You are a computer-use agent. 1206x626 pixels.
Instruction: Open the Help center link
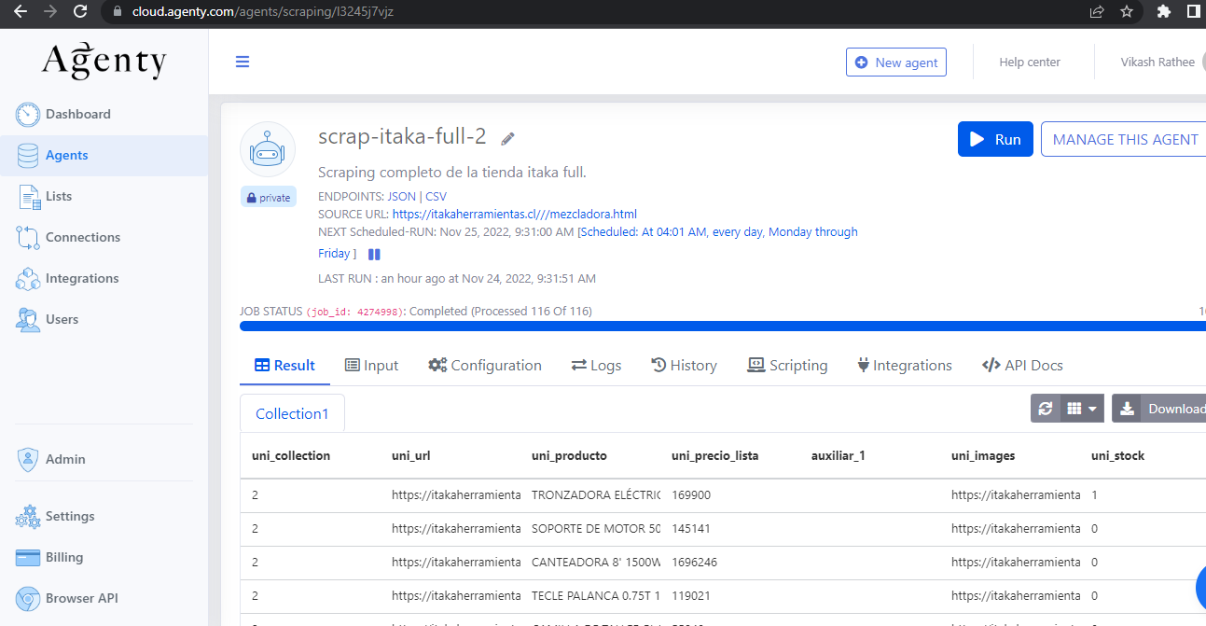coord(1030,63)
